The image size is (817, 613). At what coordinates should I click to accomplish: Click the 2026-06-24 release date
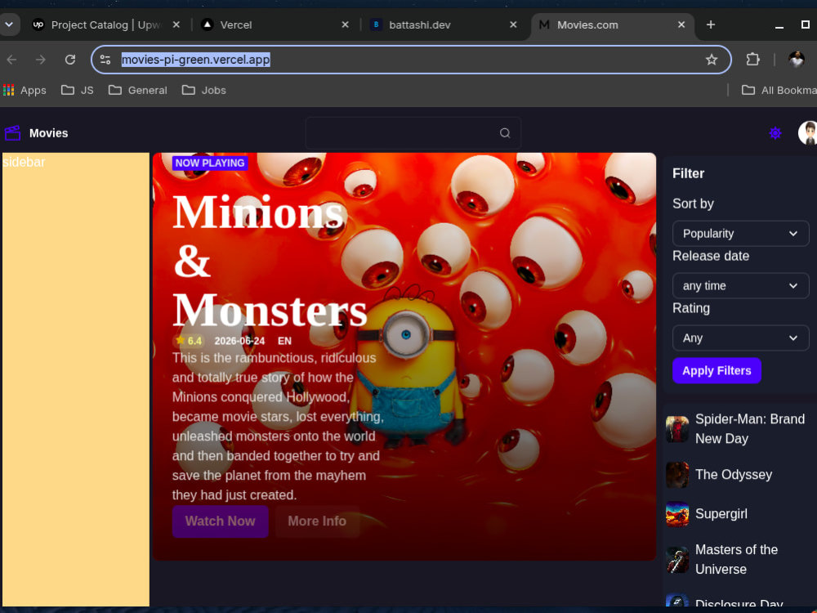tap(239, 341)
